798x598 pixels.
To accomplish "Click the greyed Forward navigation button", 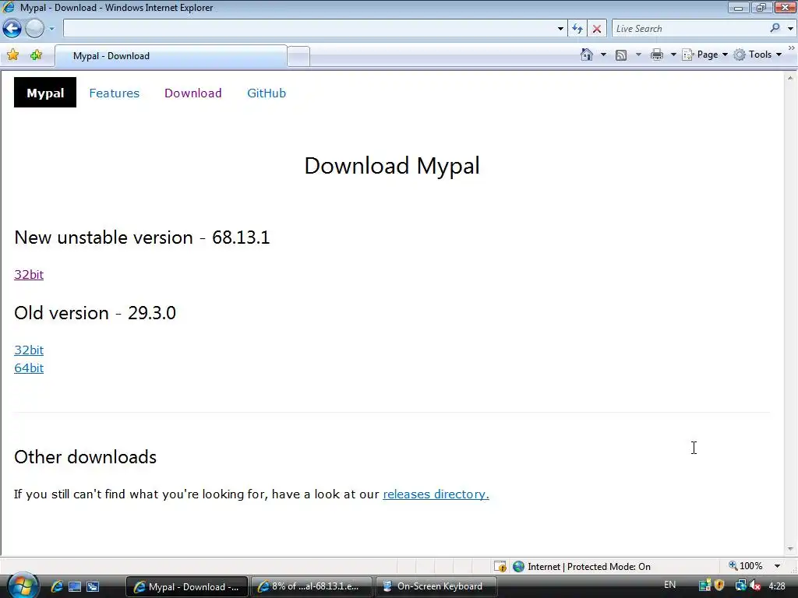I will (34, 29).
